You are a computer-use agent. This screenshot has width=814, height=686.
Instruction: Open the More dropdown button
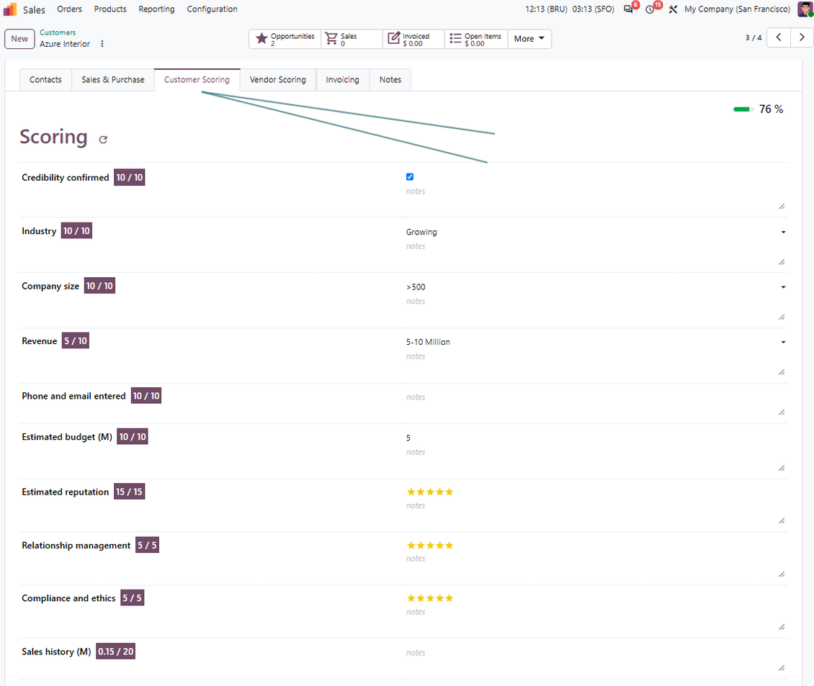click(x=529, y=38)
